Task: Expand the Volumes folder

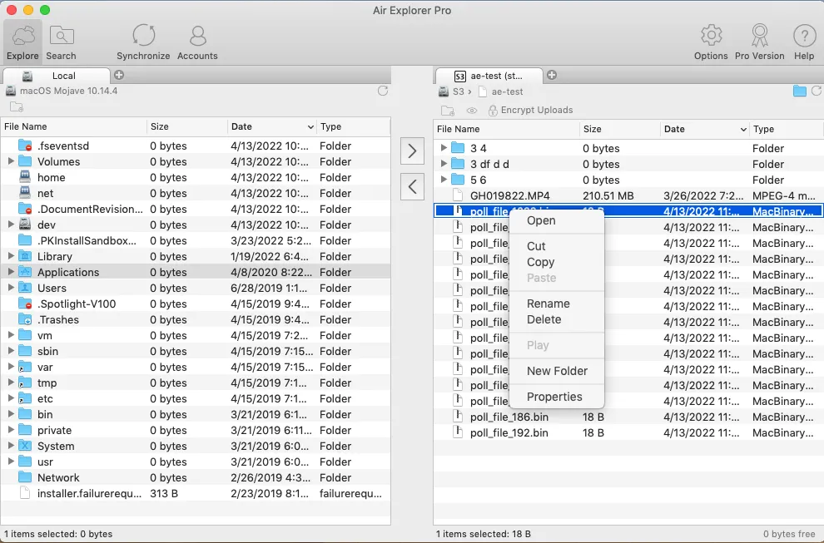Action: (11, 161)
